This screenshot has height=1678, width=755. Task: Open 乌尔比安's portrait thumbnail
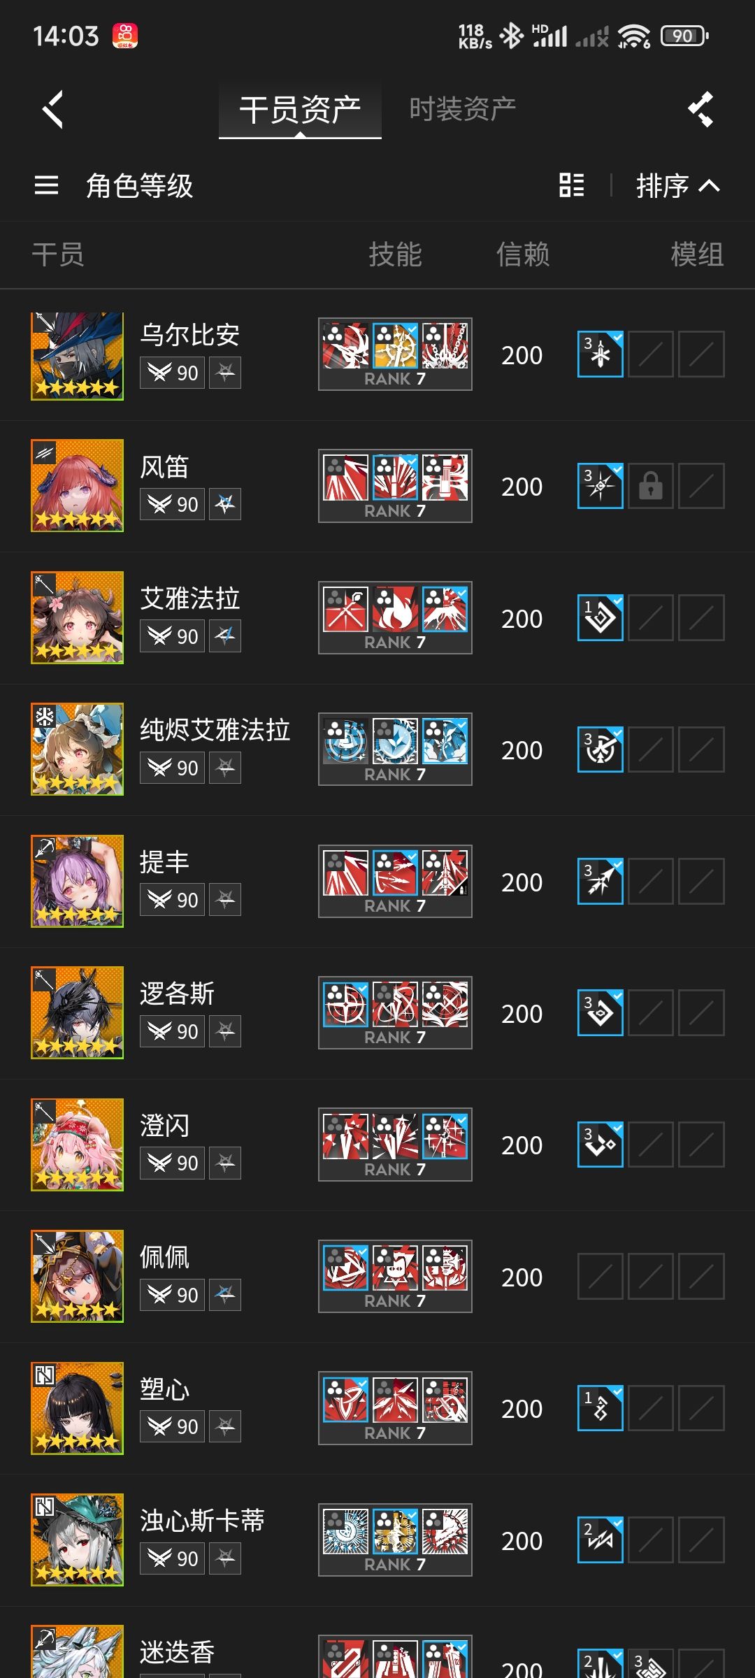click(x=77, y=356)
